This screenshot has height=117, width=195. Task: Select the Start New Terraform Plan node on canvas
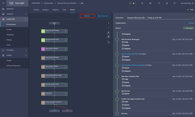[x=55, y=85]
